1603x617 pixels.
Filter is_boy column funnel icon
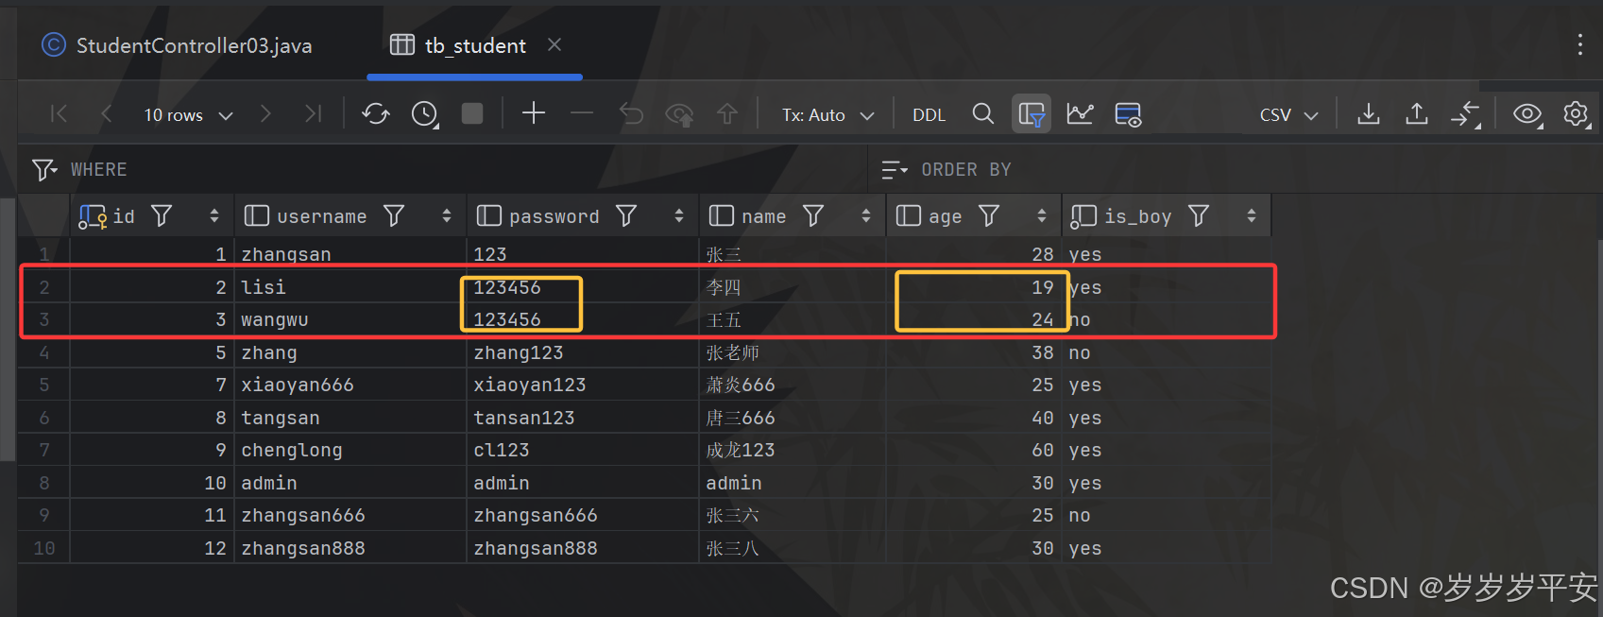click(x=1199, y=216)
